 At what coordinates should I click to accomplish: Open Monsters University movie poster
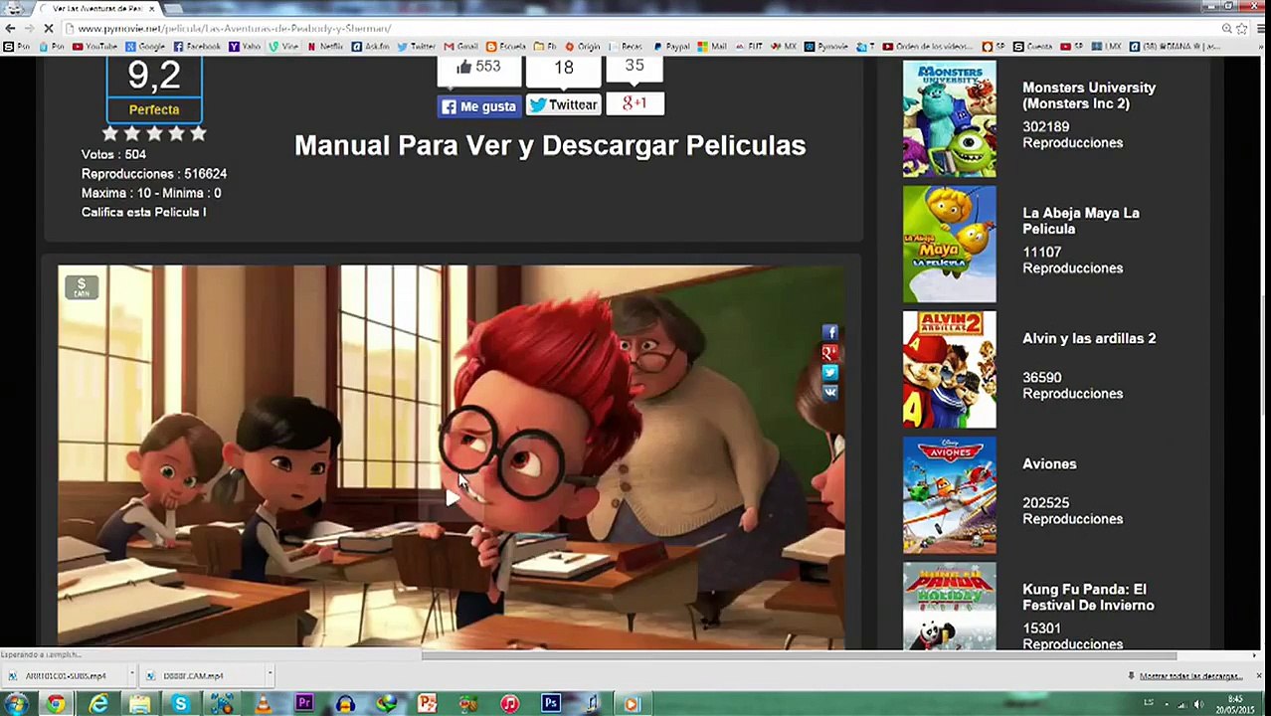coord(949,119)
